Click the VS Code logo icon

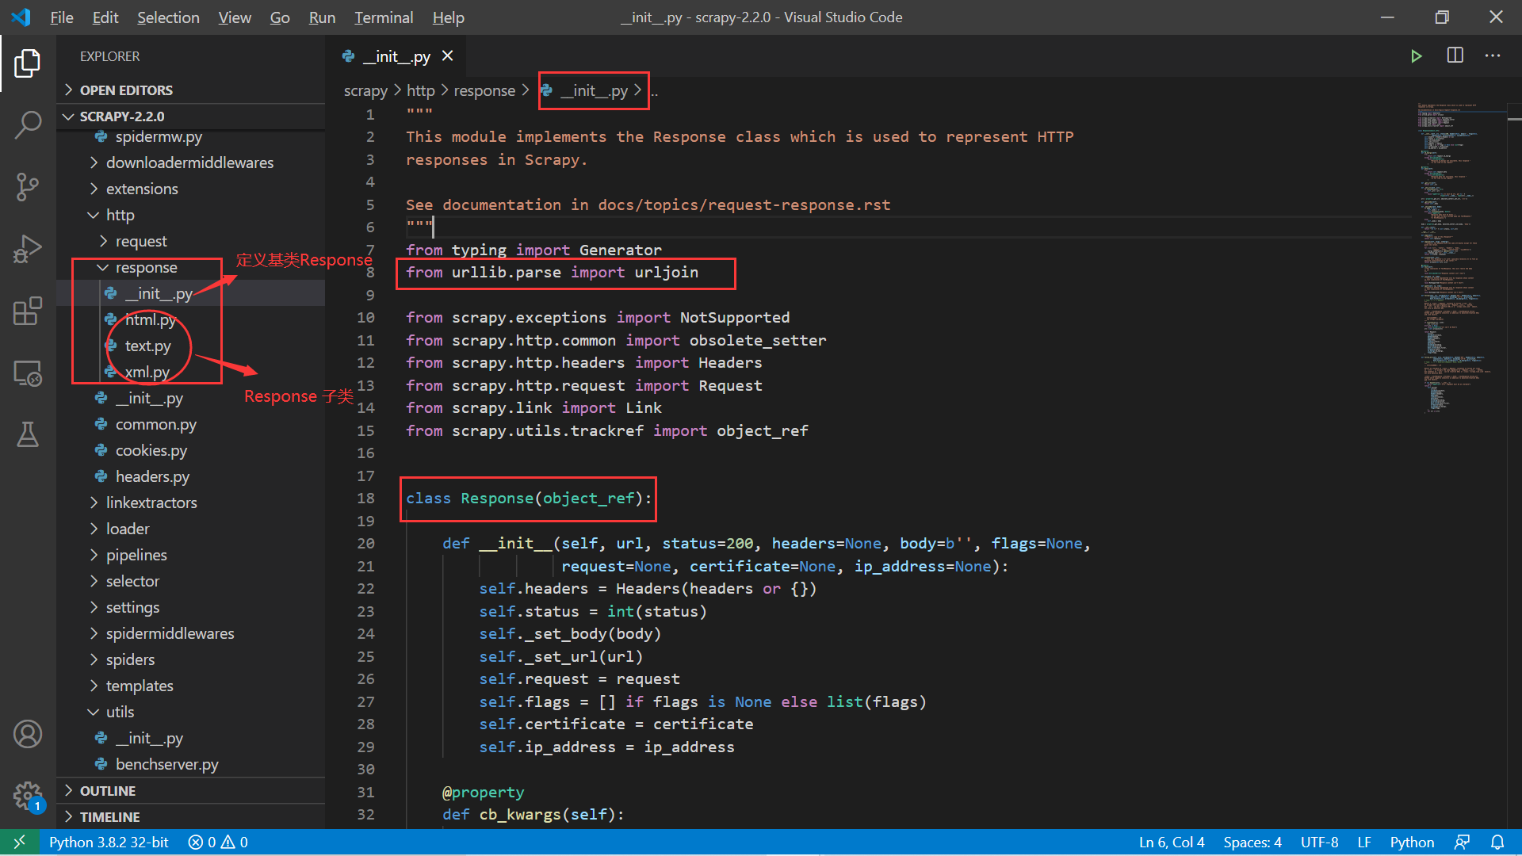pyautogui.click(x=21, y=17)
